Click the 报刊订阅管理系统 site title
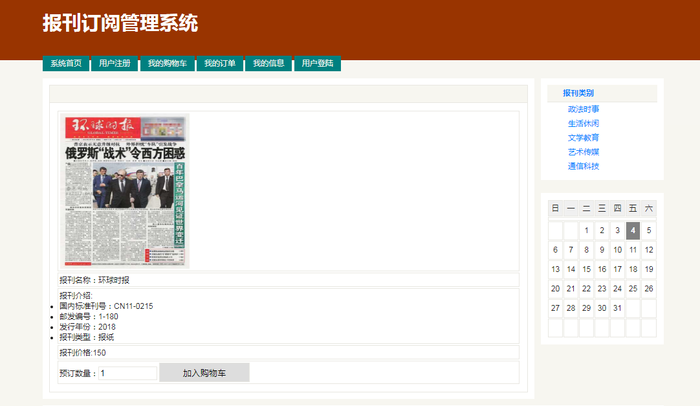 pyautogui.click(x=120, y=23)
